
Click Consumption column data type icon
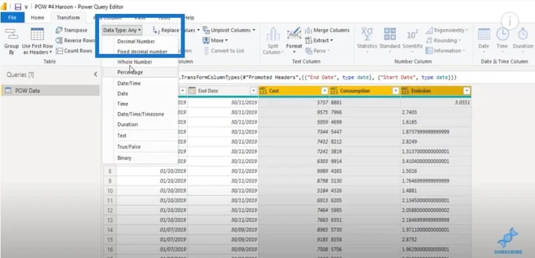(x=334, y=91)
